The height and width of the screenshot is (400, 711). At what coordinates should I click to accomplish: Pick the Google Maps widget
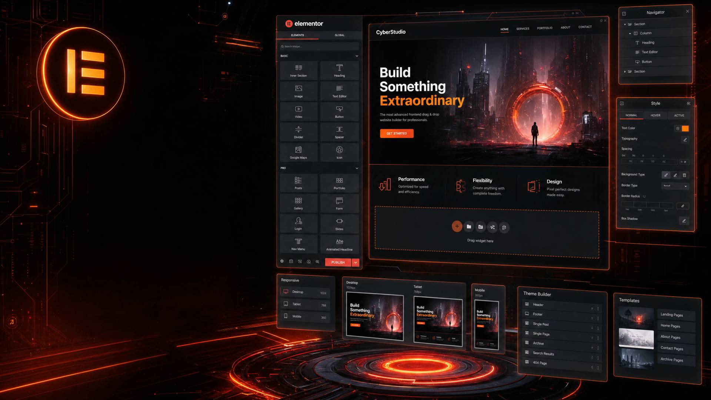tap(298, 153)
